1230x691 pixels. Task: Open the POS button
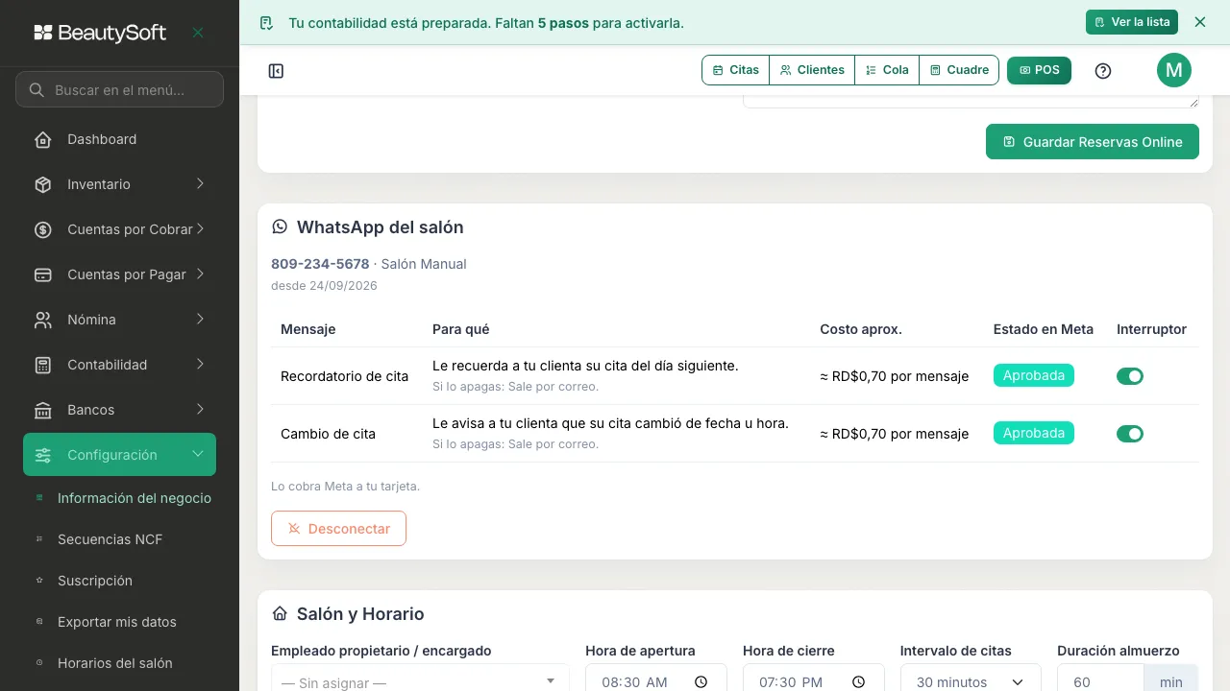pos(1039,70)
